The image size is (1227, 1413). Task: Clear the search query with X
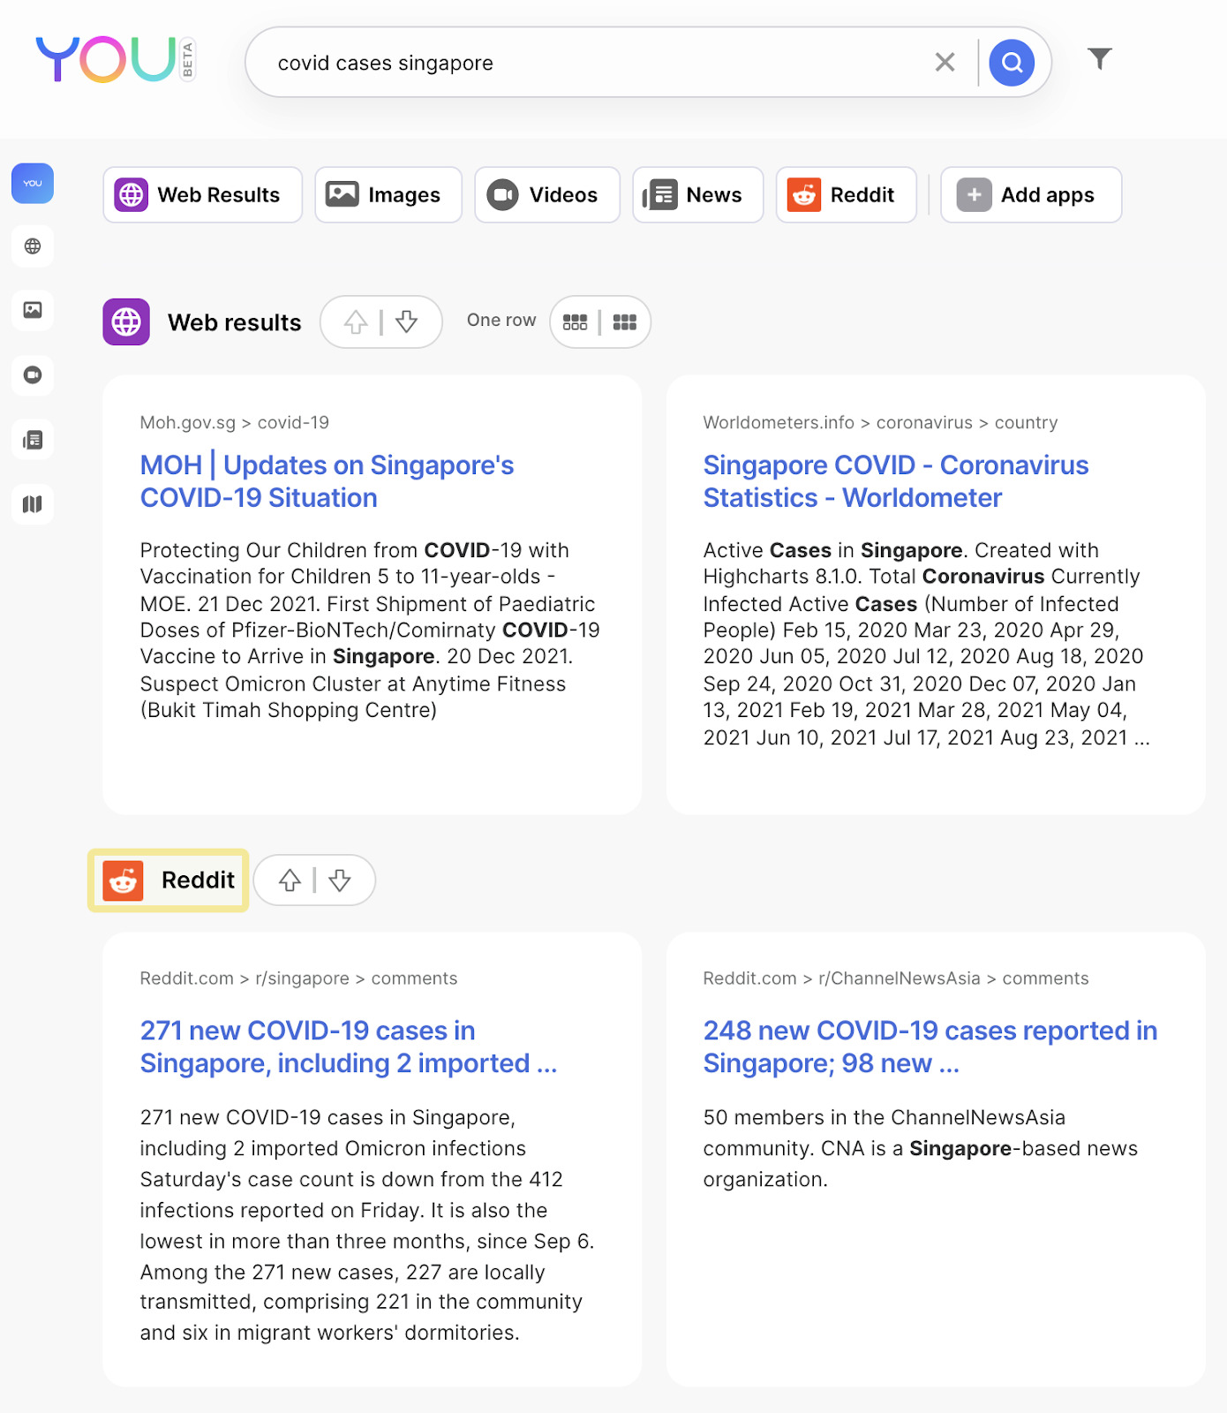(x=945, y=62)
